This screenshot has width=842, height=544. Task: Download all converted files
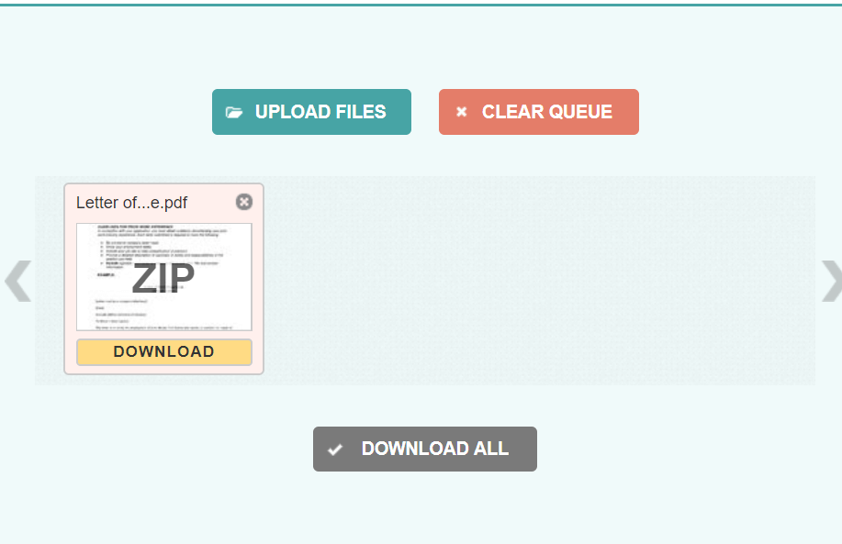(424, 449)
